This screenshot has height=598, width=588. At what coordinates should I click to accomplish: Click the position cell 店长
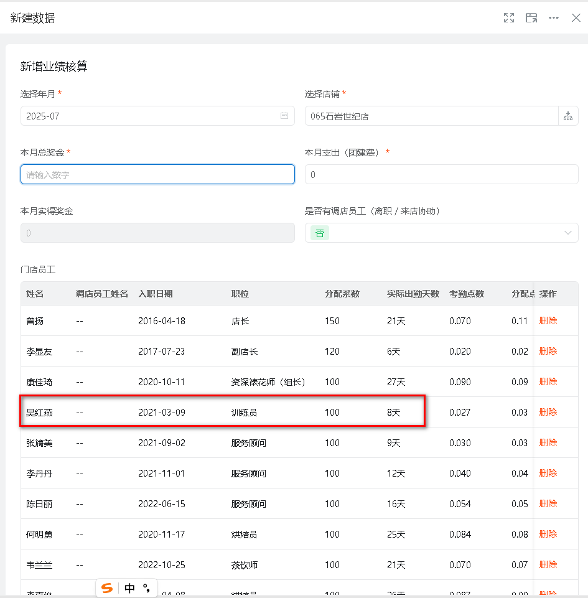pos(240,321)
